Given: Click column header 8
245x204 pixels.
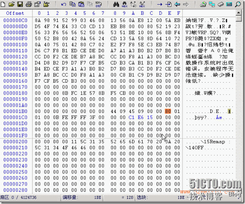Looking at the screenshot, I should tap(115, 13).
